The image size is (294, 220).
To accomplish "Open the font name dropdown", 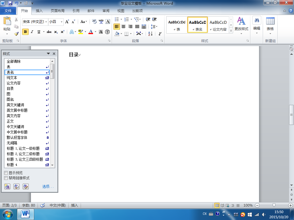I will click(x=46, y=22).
